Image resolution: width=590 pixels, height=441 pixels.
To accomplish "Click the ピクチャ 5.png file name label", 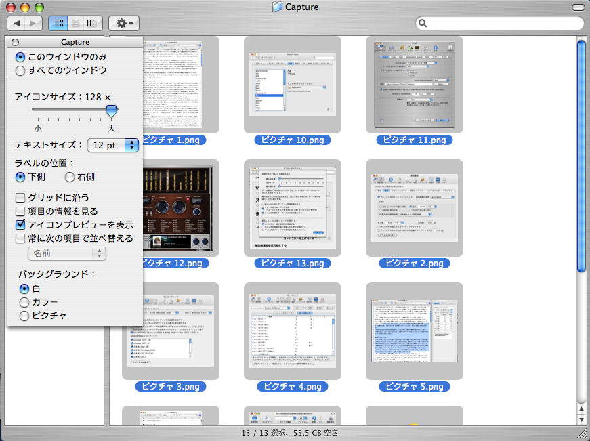I will [415, 386].
